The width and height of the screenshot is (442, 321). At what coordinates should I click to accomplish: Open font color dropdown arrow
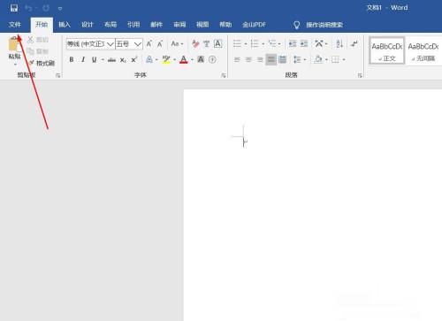192,60
